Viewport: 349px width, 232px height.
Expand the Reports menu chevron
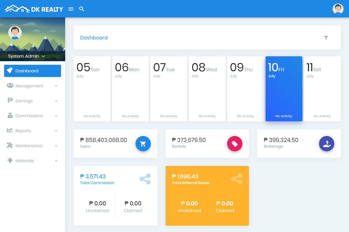tap(56, 131)
